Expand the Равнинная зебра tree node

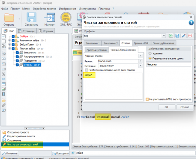(x=10, y=40)
